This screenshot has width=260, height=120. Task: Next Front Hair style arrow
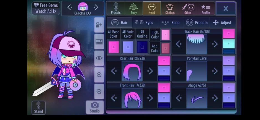(x=150, y=98)
